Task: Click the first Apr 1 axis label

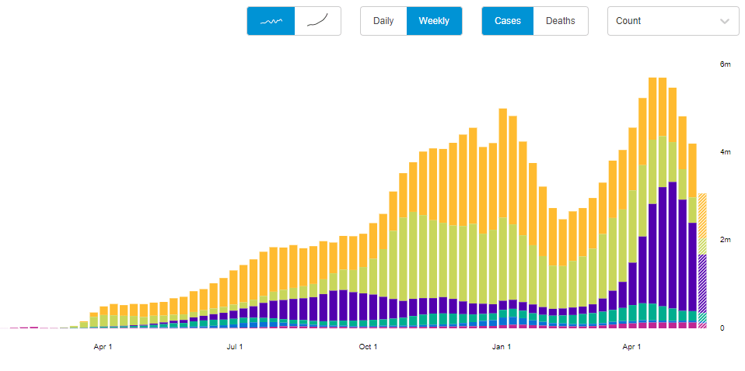Action: [x=103, y=347]
